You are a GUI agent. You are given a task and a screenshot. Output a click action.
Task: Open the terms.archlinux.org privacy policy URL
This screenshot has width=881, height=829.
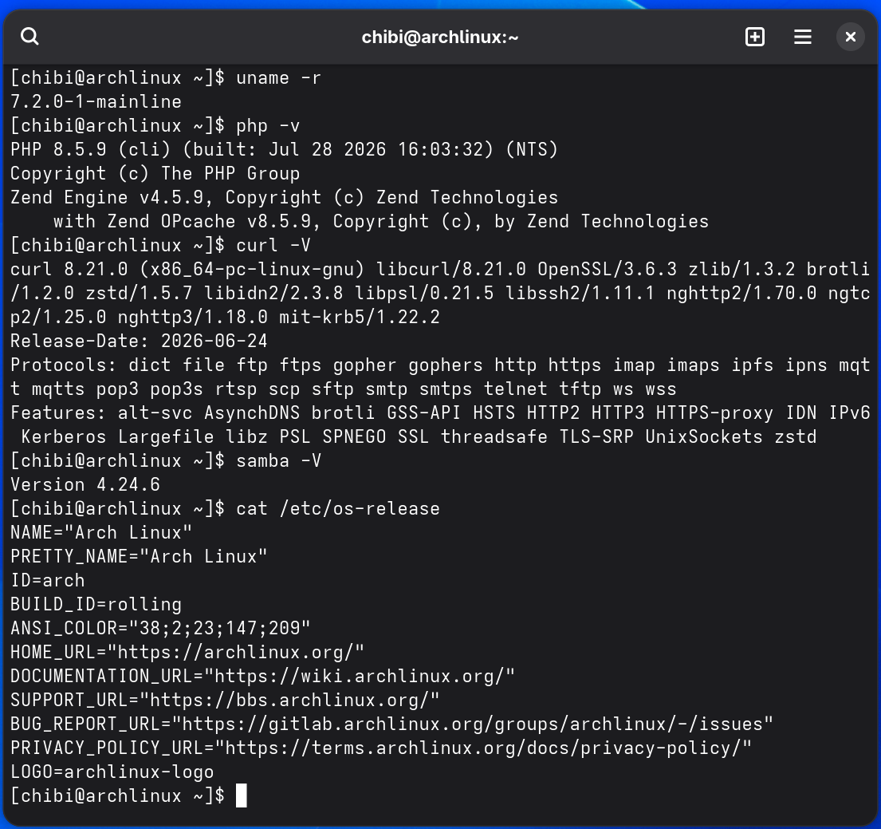[x=482, y=748]
